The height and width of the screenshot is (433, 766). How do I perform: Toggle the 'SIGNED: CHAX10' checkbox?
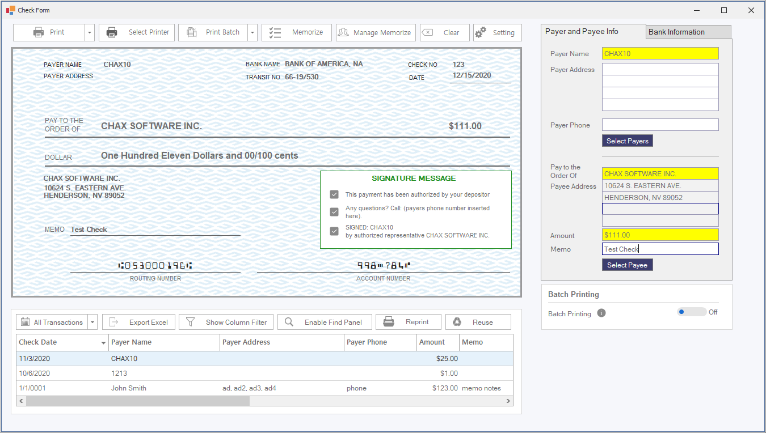pos(334,231)
